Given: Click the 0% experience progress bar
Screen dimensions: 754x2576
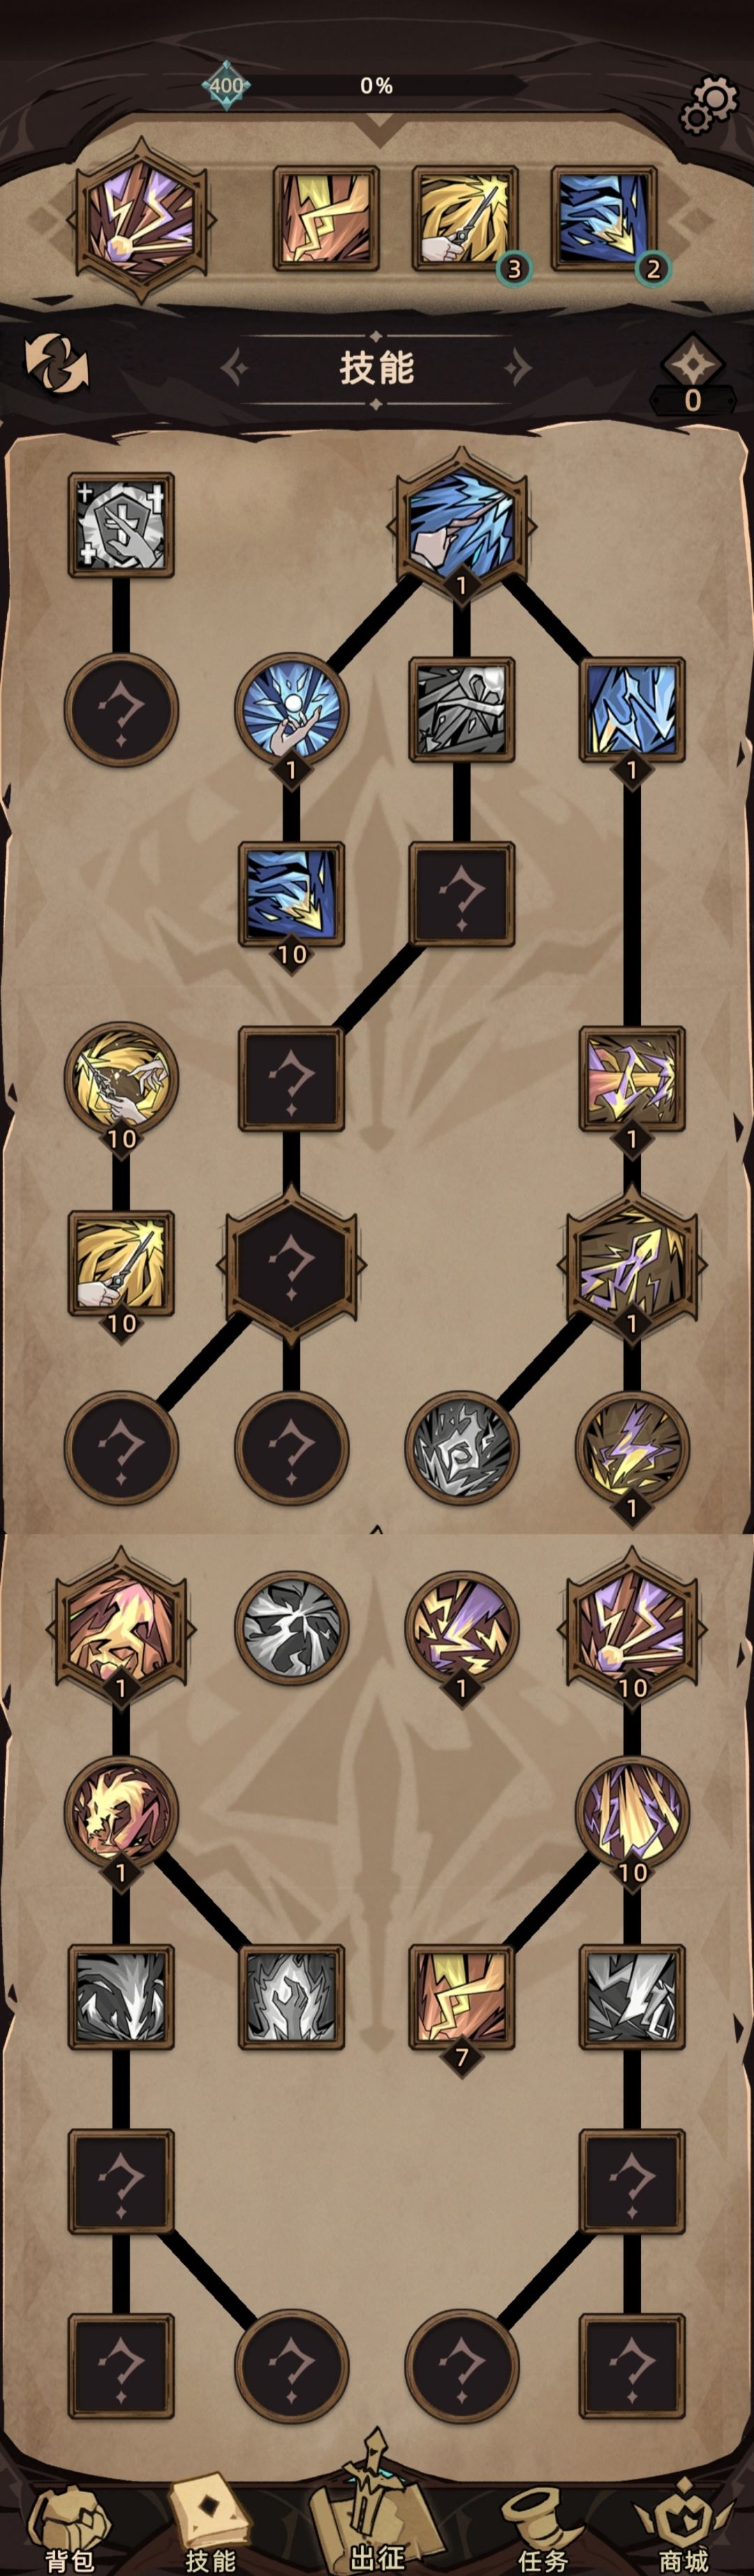Looking at the screenshot, I should point(376,86).
